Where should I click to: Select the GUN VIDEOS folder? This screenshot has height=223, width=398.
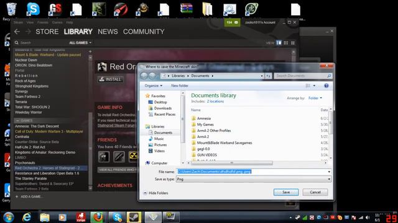pyautogui.click(x=205, y=155)
